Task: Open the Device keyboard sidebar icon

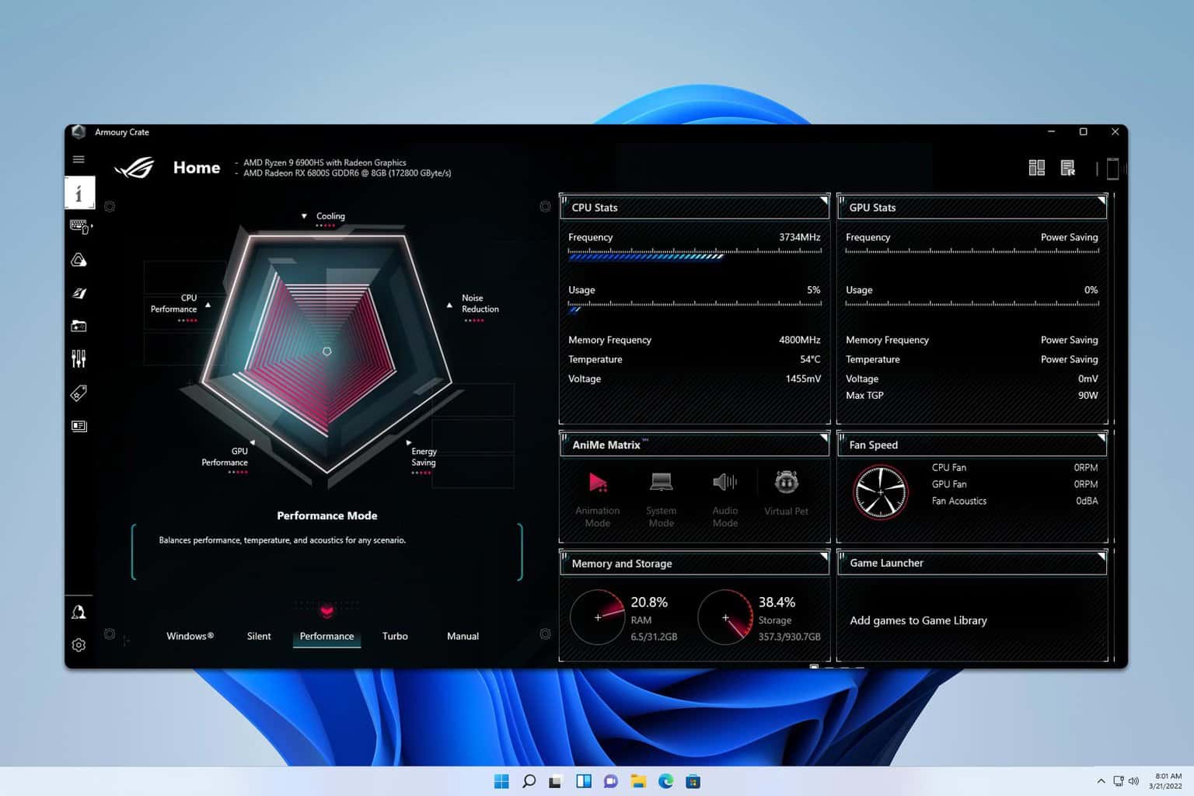Action: click(80, 226)
